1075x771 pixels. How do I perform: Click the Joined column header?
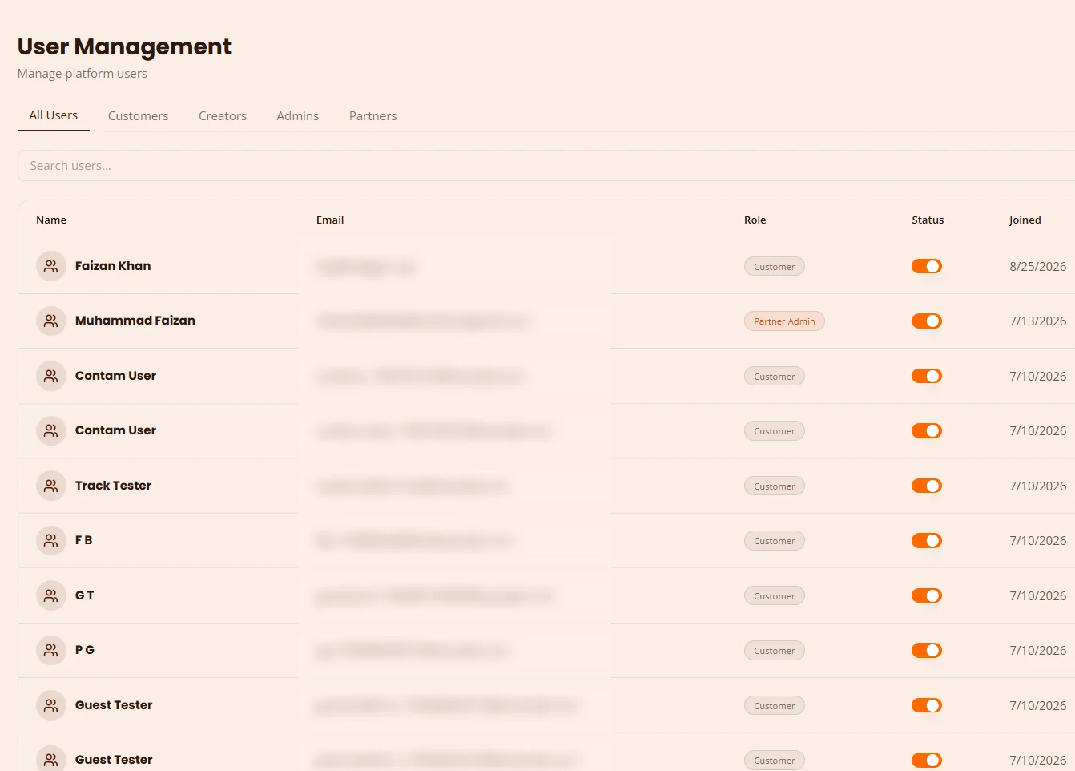pyautogui.click(x=1025, y=220)
